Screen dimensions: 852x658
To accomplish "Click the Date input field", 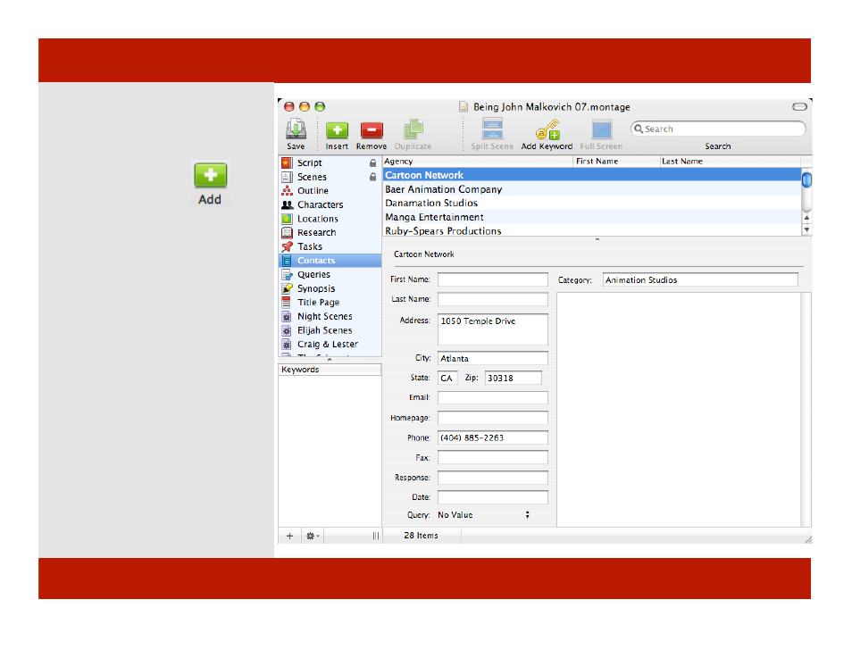I will pyautogui.click(x=493, y=497).
